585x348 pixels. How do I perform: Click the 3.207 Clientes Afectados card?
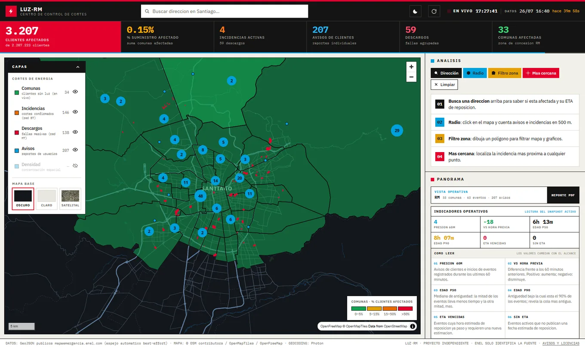60,37
